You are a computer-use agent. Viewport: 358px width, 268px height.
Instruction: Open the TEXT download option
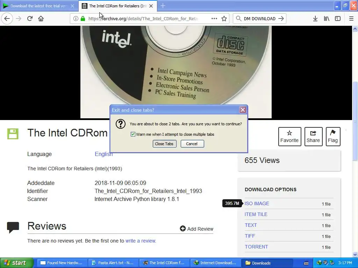tap(251, 225)
